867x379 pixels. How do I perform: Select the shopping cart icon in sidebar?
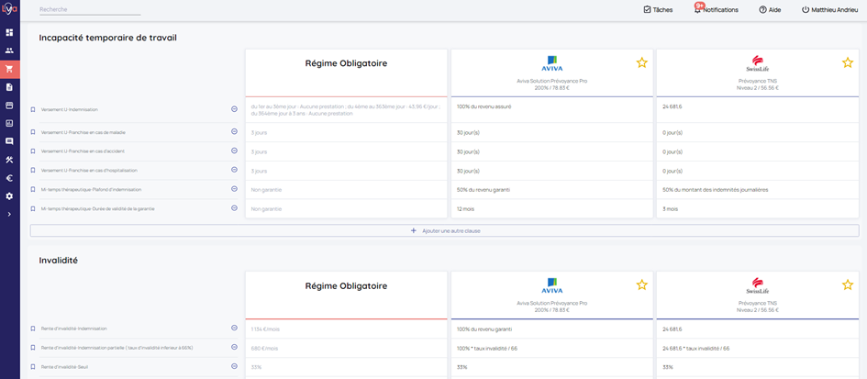[x=9, y=69]
